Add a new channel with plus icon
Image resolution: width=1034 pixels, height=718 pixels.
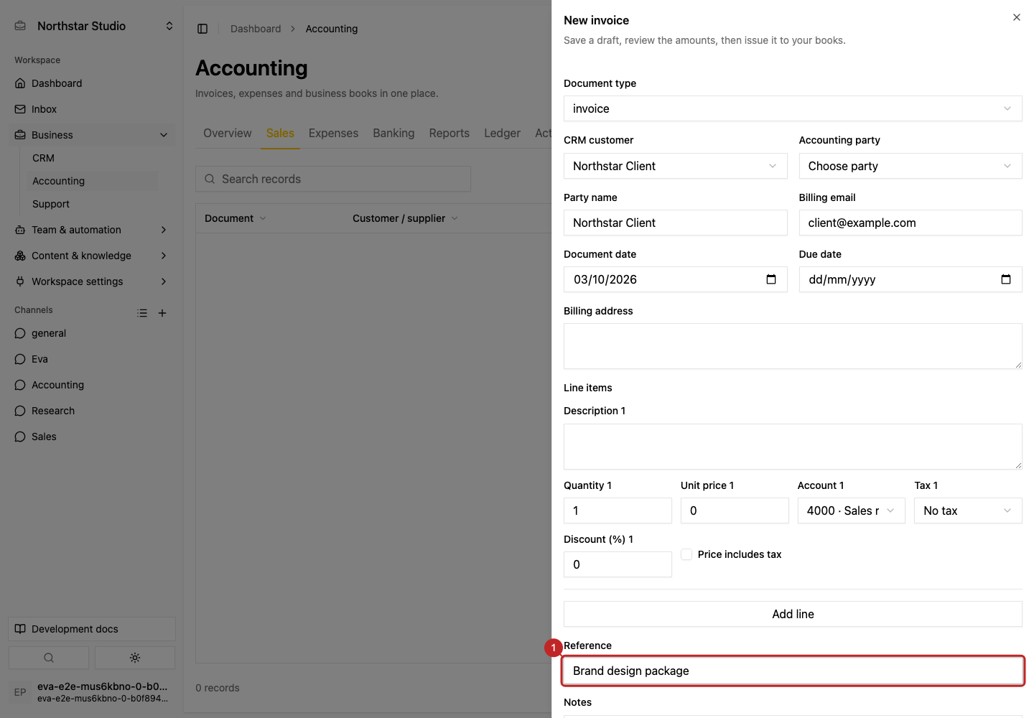pos(162,313)
